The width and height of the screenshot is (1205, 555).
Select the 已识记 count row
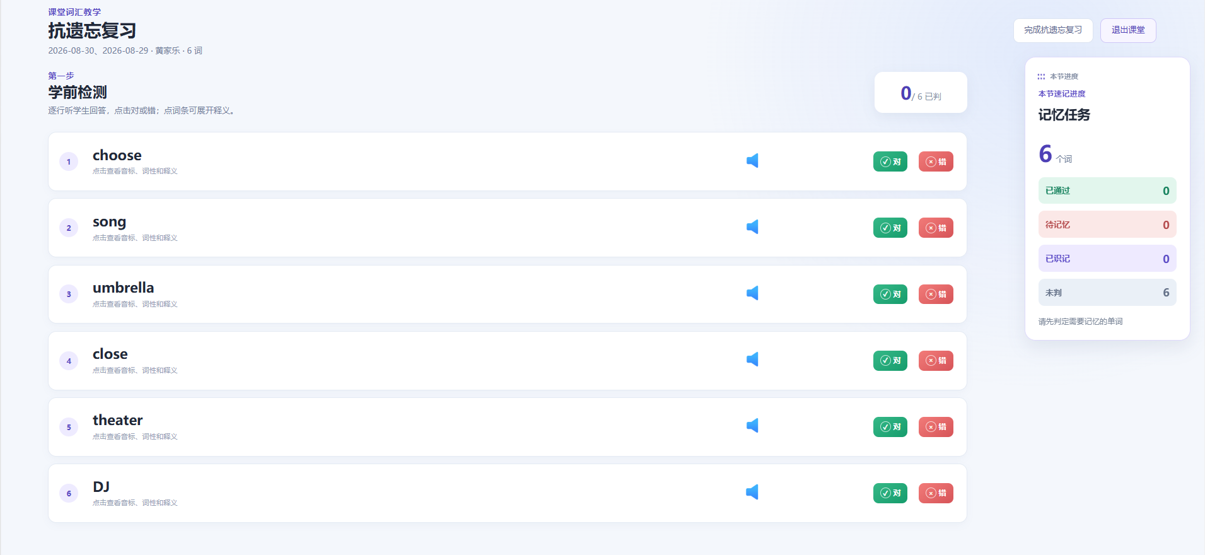click(x=1107, y=259)
